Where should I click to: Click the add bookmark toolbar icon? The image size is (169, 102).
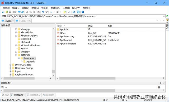point(64,12)
